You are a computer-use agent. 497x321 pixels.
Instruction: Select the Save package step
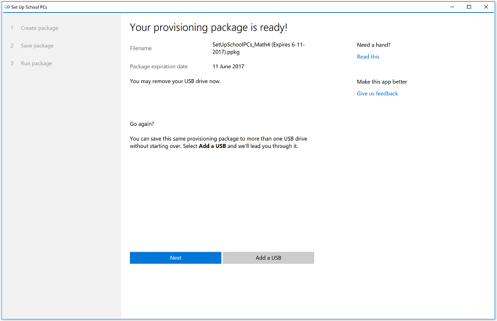37,46
